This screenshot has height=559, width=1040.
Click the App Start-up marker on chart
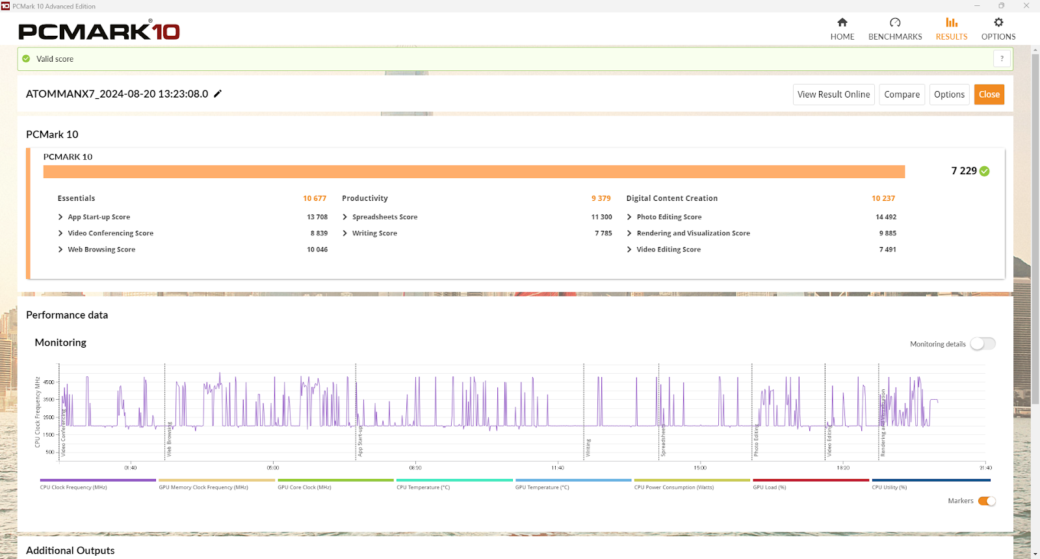(x=360, y=442)
